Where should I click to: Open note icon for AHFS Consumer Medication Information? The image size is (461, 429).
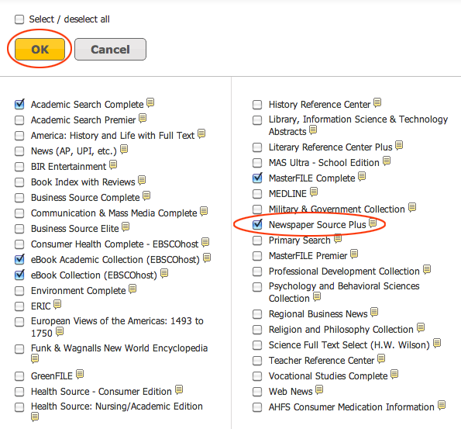tap(442, 406)
